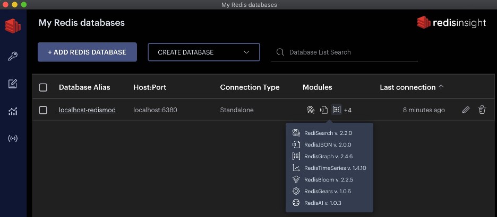Open the Pub/Sub broadcast icon in sidebar
Image resolution: width=497 pixels, height=217 pixels.
click(x=13, y=138)
